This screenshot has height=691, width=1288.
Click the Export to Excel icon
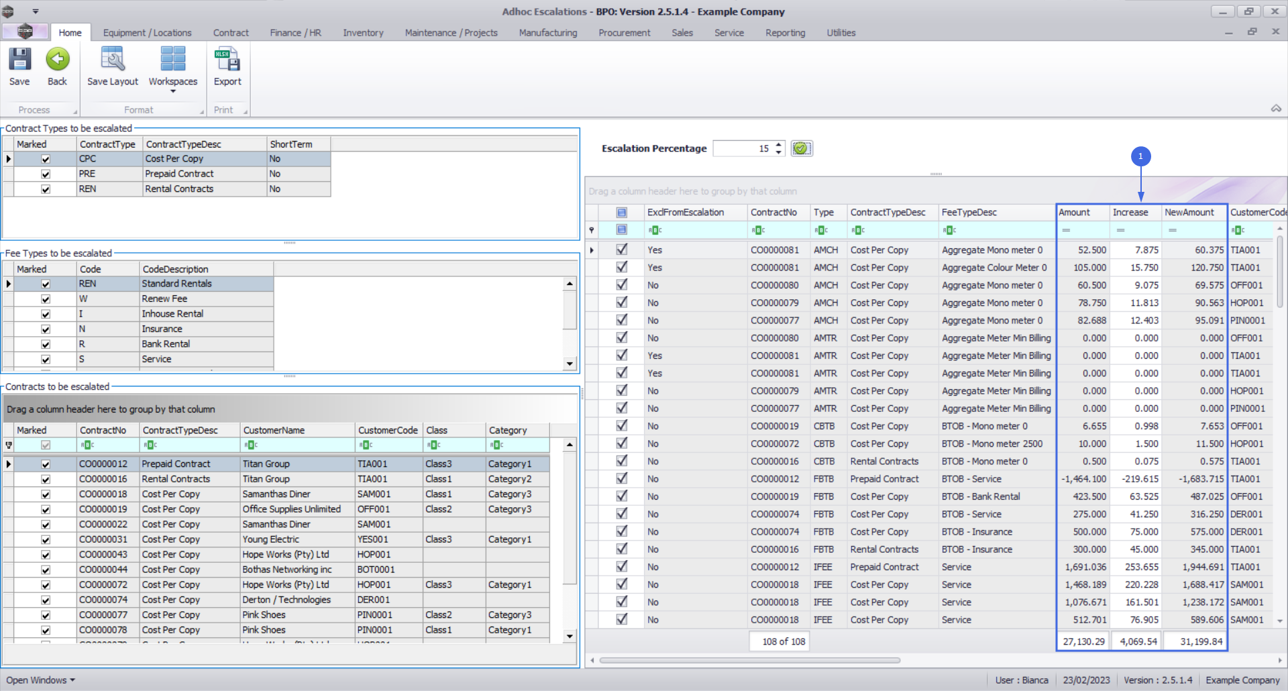pos(227,60)
